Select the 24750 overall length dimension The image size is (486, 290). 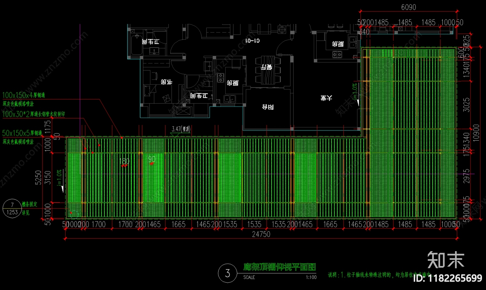coord(261,234)
